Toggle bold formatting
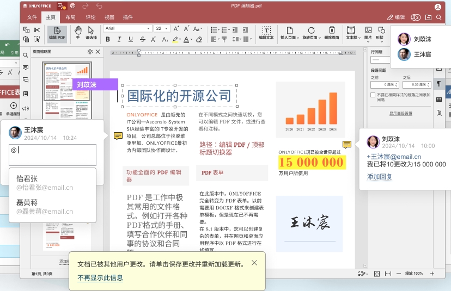451x291 pixels. tap(108, 39)
